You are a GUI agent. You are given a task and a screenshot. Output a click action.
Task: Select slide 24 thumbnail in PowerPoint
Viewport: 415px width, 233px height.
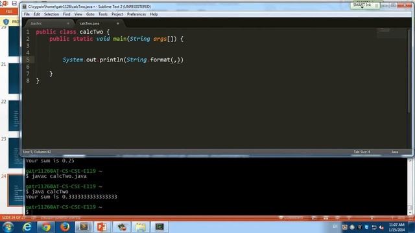(16, 190)
